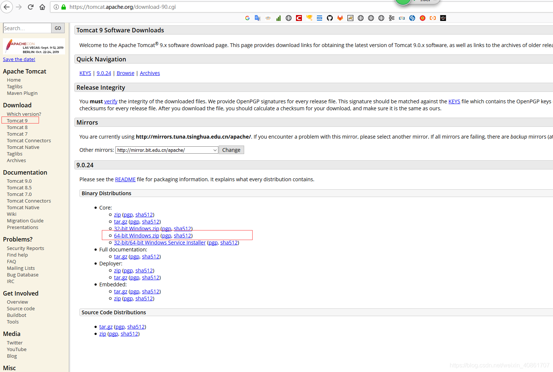The height and width of the screenshot is (372, 553).
Task: Download Full documentation tar.gz
Action: click(121, 257)
